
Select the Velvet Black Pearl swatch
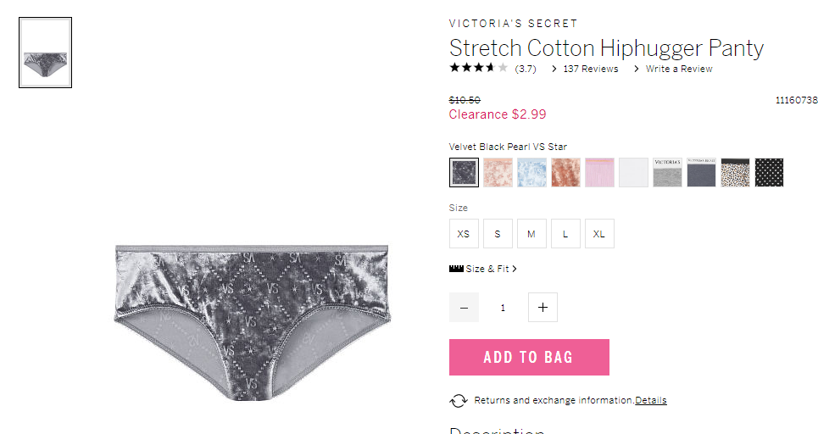464,172
